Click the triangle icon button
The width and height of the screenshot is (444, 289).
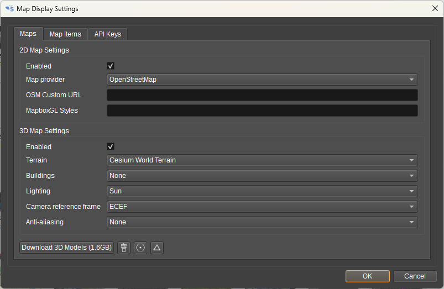[157, 248]
